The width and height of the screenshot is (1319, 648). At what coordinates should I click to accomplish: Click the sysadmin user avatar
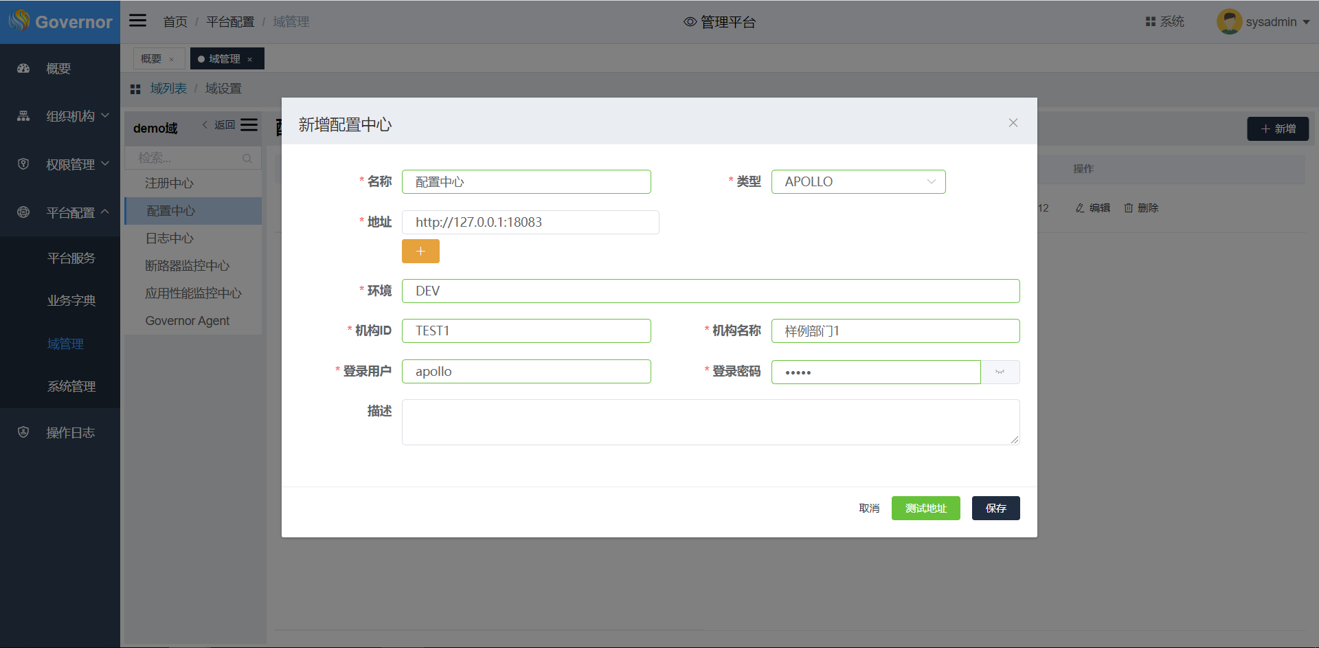click(x=1228, y=22)
